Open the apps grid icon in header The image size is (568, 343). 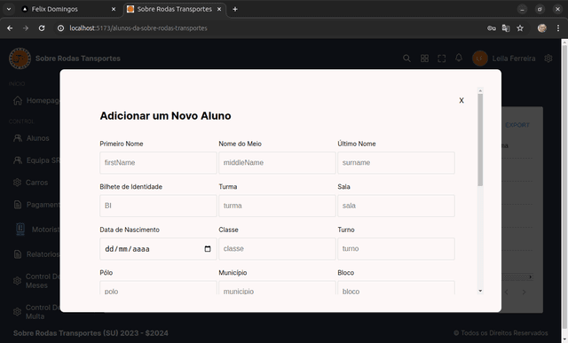pos(424,58)
